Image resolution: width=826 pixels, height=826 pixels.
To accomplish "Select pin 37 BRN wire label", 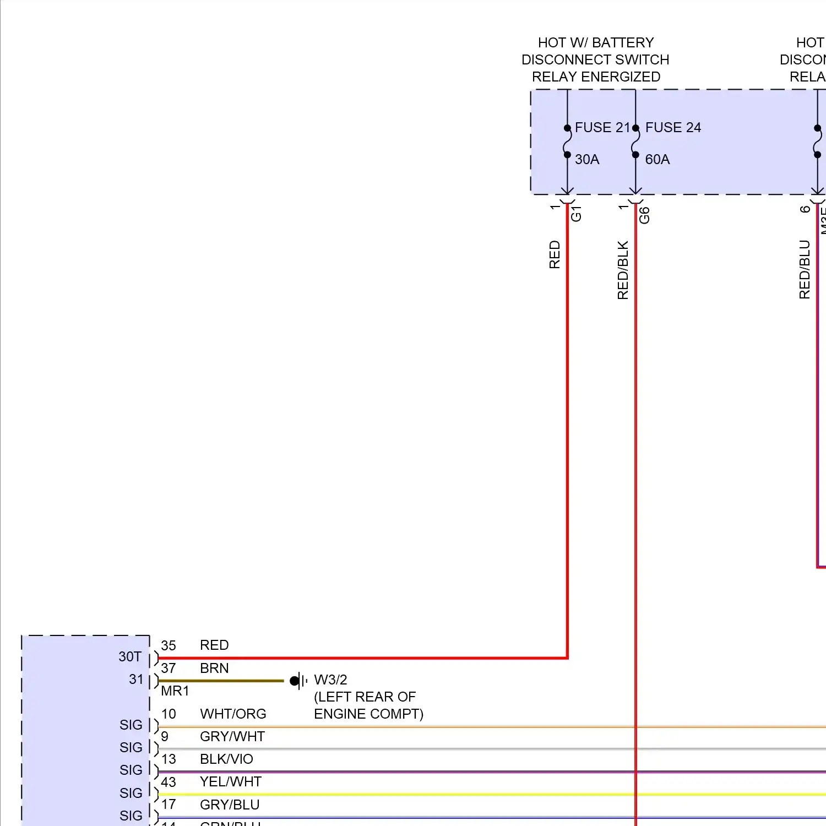I will tap(214, 668).
